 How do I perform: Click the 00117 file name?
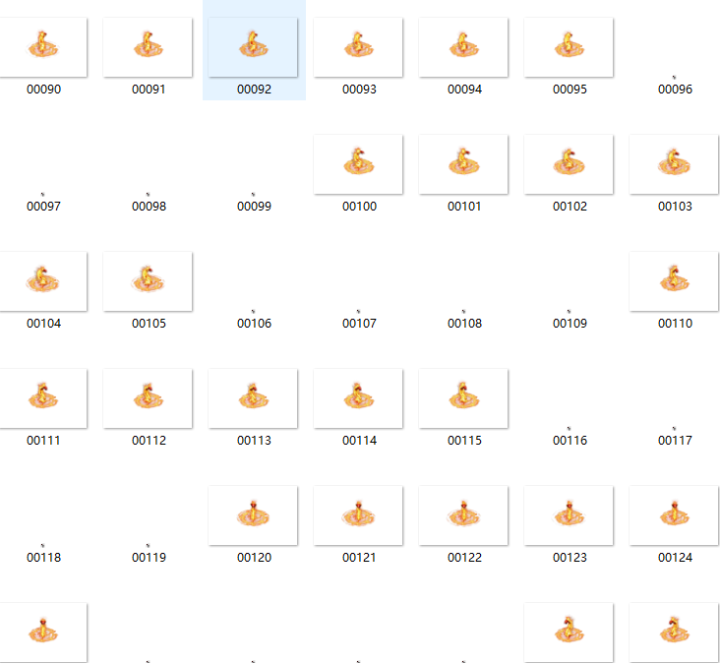(x=675, y=441)
